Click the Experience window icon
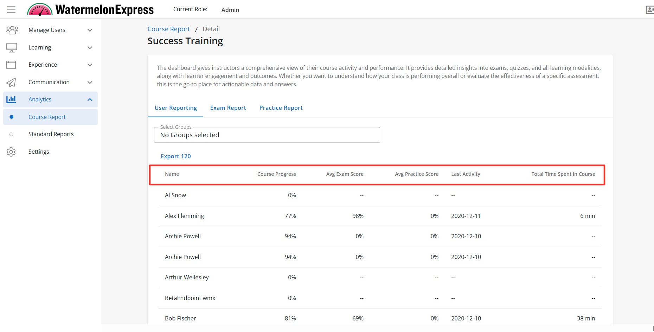Image resolution: width=654 pixels, height=332 pixels. [x=11, y=65]
